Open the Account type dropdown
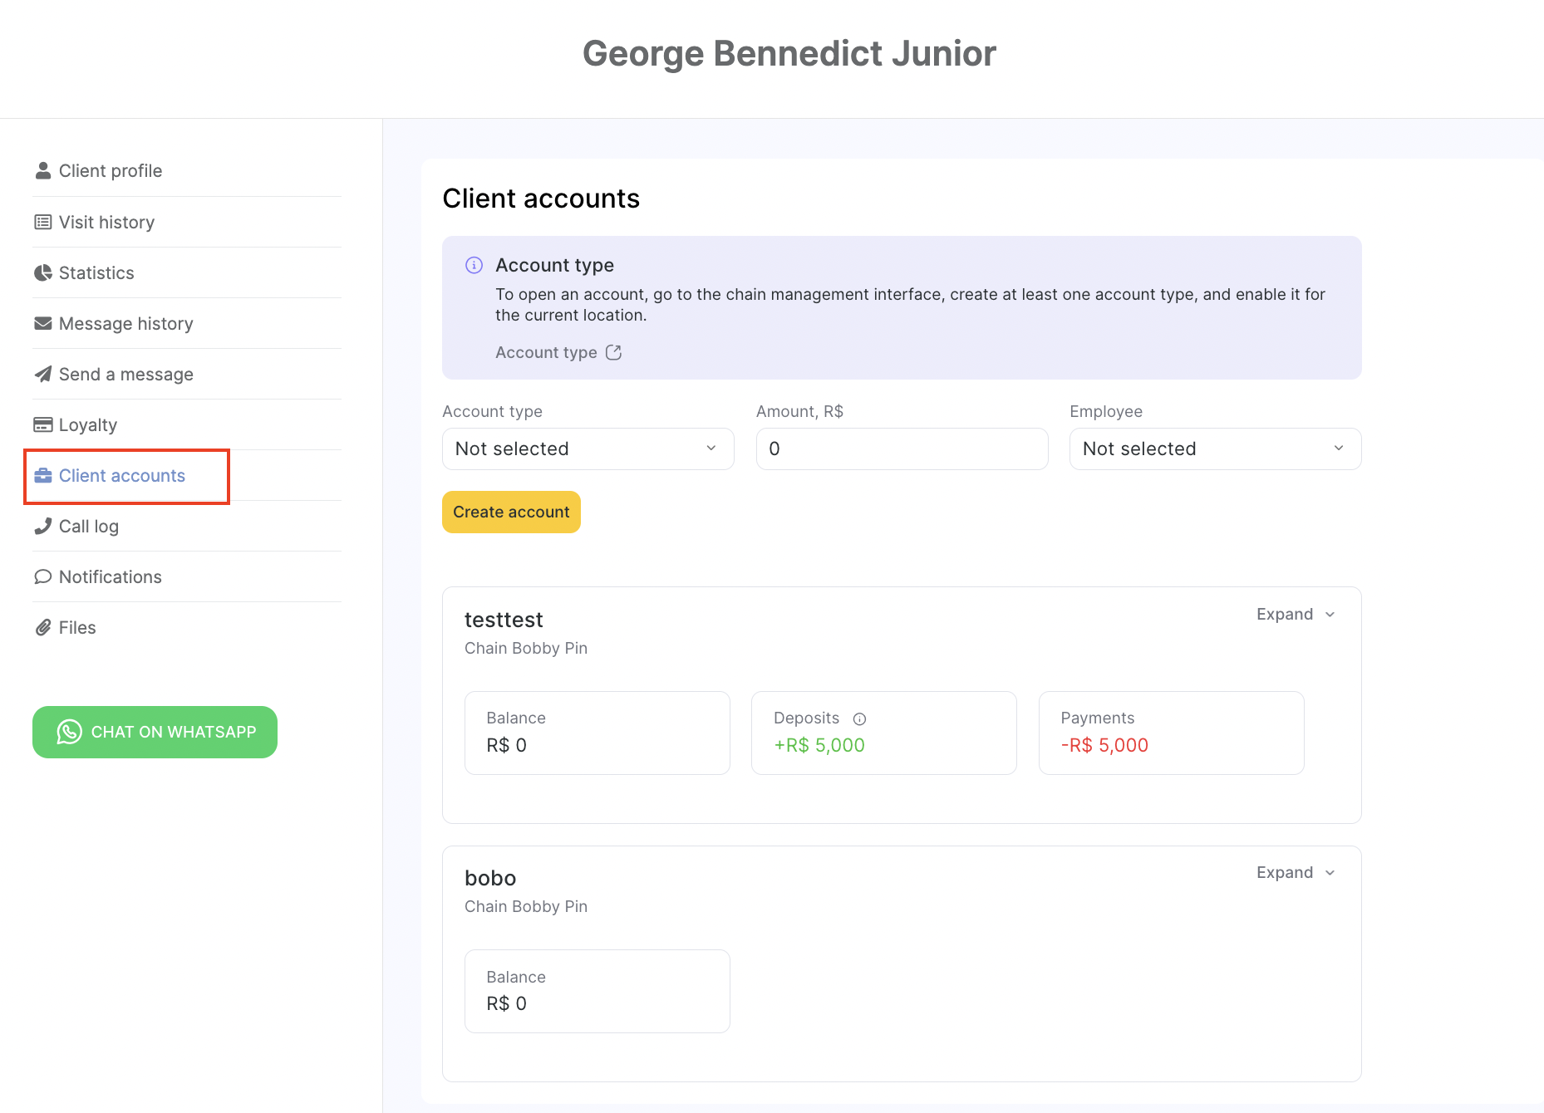Image resolution: width=1544 pixels, height=1113 pixels. pos(588,449)
